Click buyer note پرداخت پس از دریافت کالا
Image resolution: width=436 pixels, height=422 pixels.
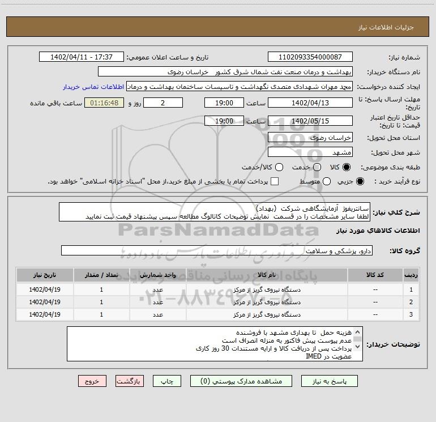274,348
